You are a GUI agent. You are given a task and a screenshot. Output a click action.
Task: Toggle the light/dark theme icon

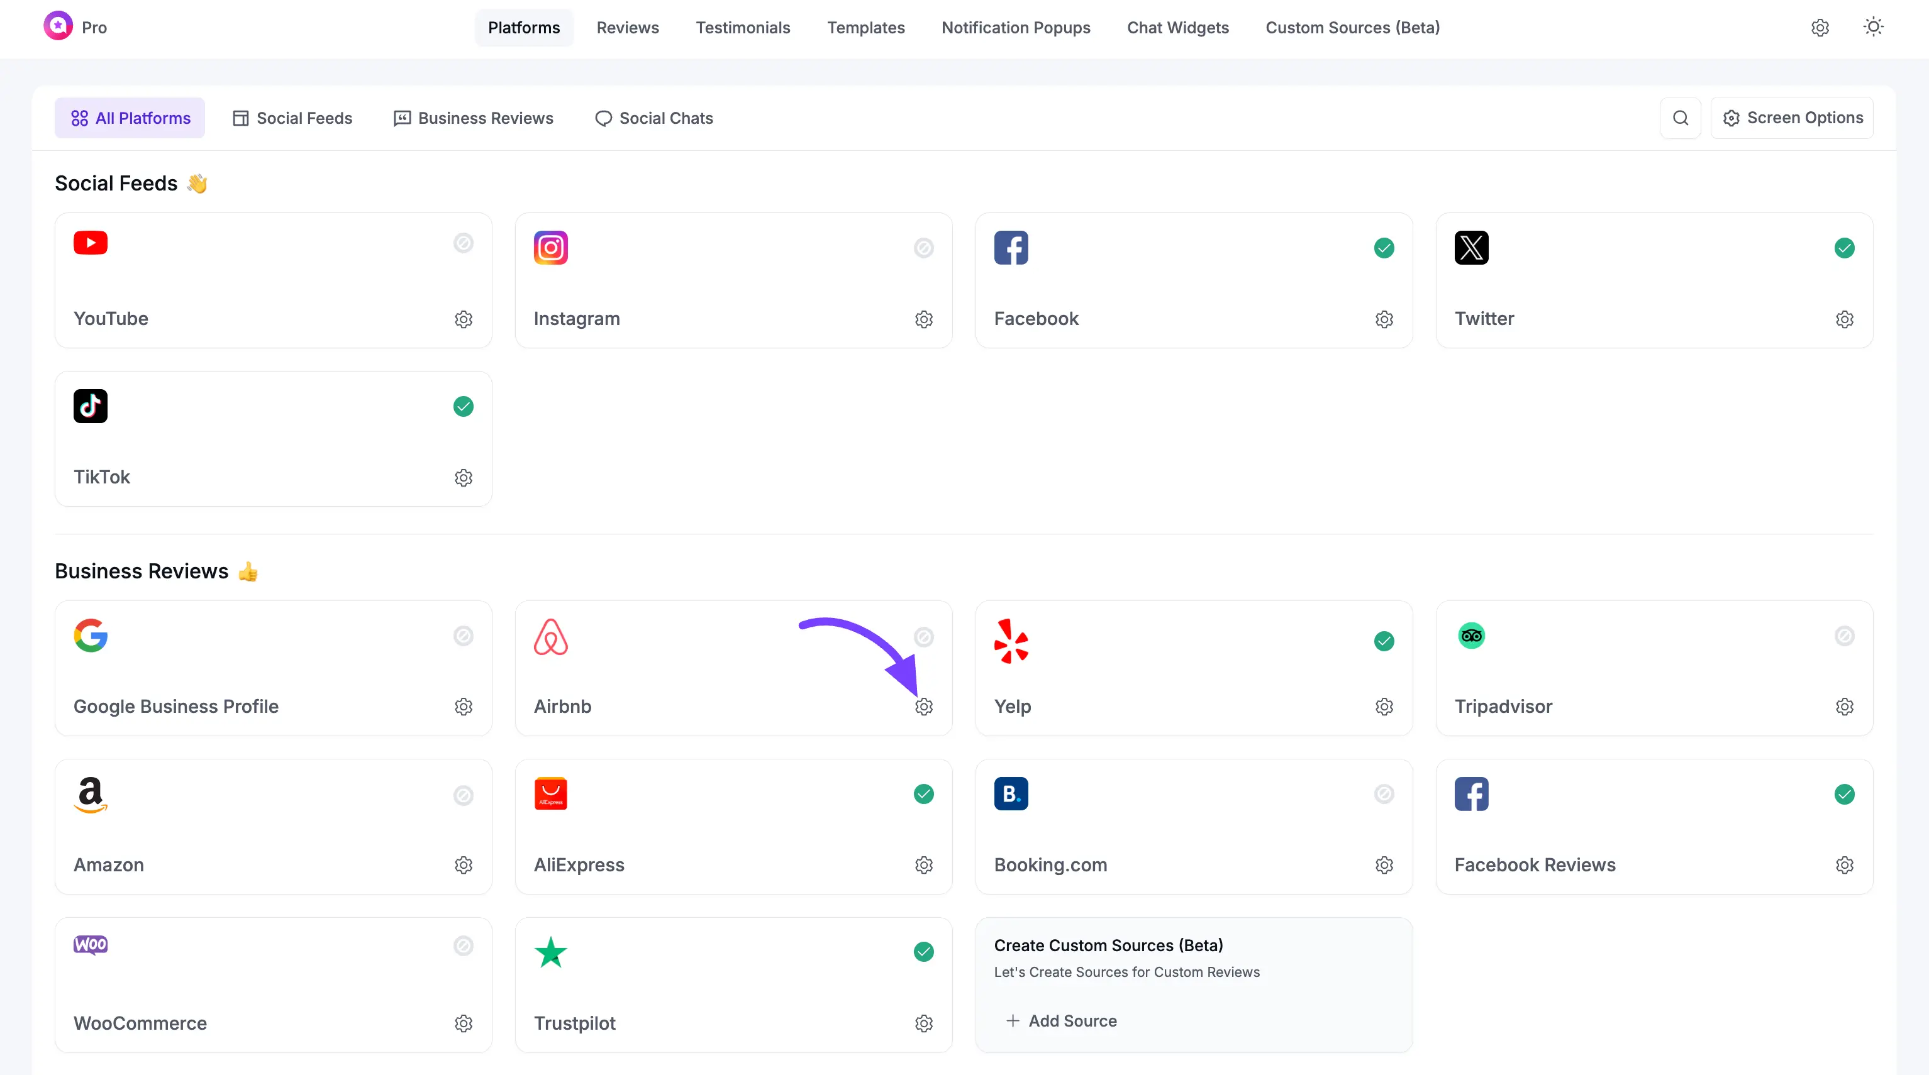point(1873,27)
